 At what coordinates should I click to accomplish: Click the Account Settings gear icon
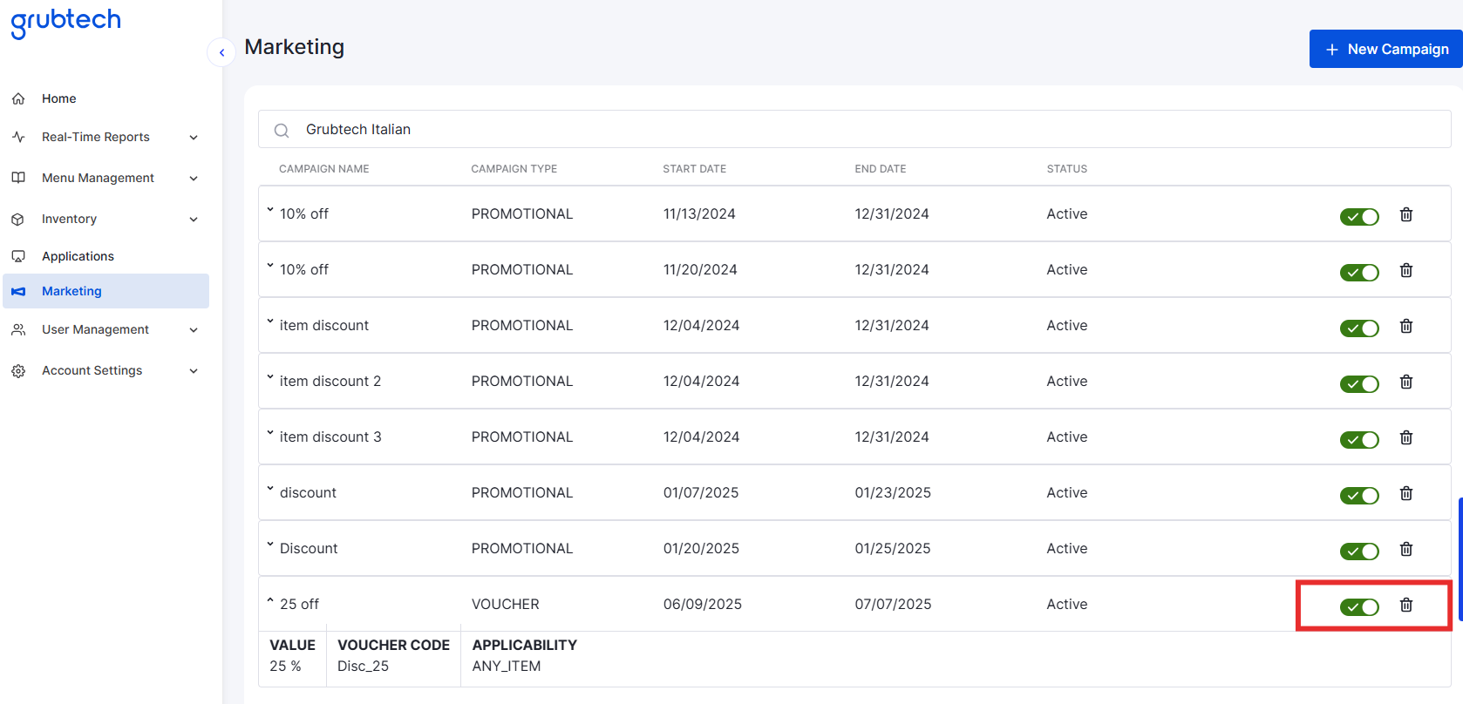point(18,370)
